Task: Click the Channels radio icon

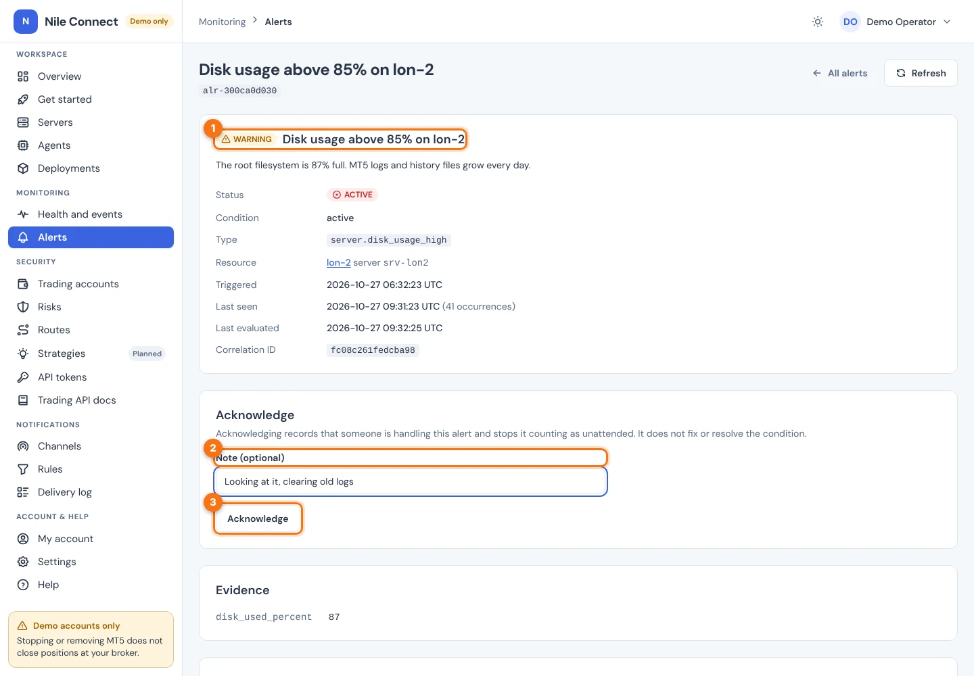Action: pos(23,446)
